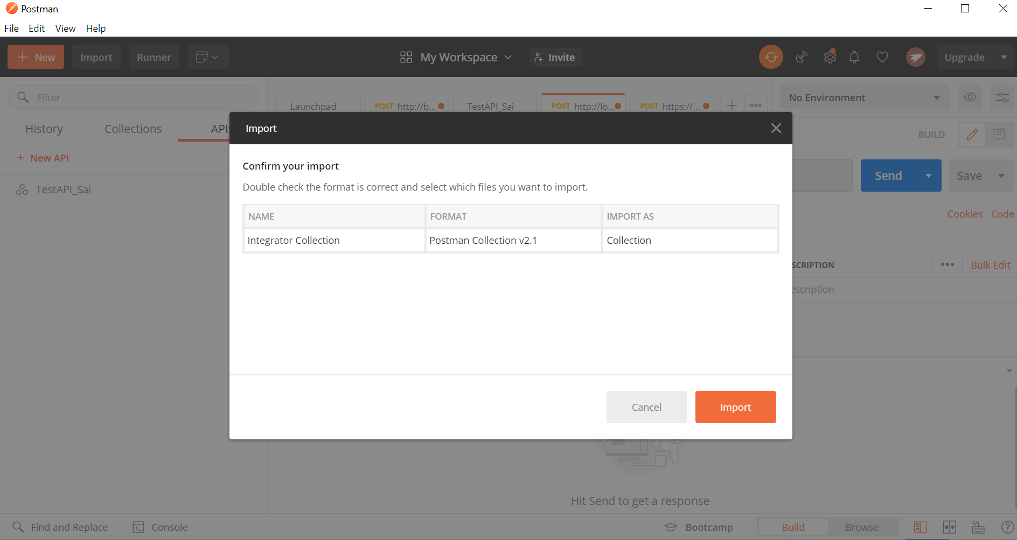
Task: Switch to two-pane view icon
Action: pyautogui.click(x=949, y=527)
